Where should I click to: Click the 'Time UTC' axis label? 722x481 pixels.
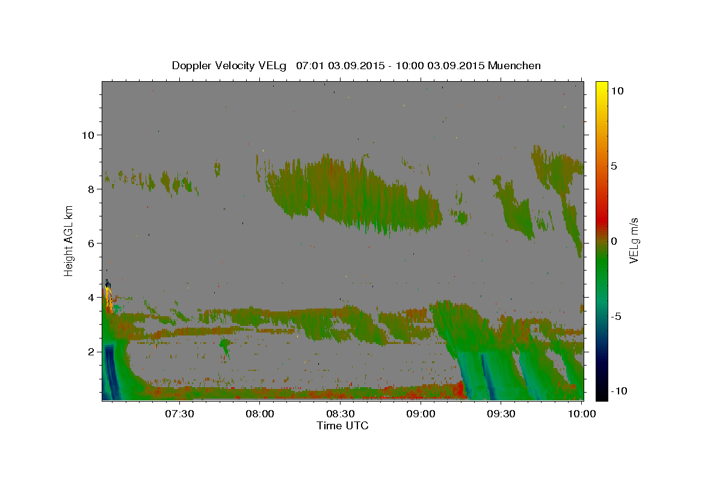click(x=342, y=426)
